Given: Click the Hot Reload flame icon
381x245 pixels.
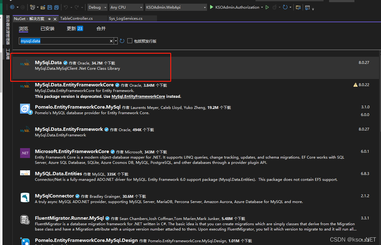Looking at the screenshot, I should [274, 7].
